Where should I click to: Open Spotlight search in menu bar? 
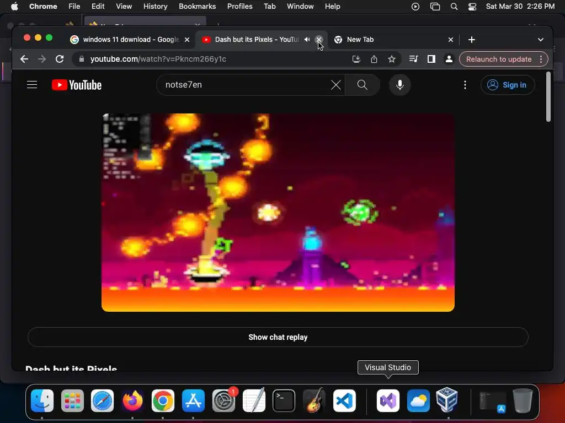click(x=454, y=7)
